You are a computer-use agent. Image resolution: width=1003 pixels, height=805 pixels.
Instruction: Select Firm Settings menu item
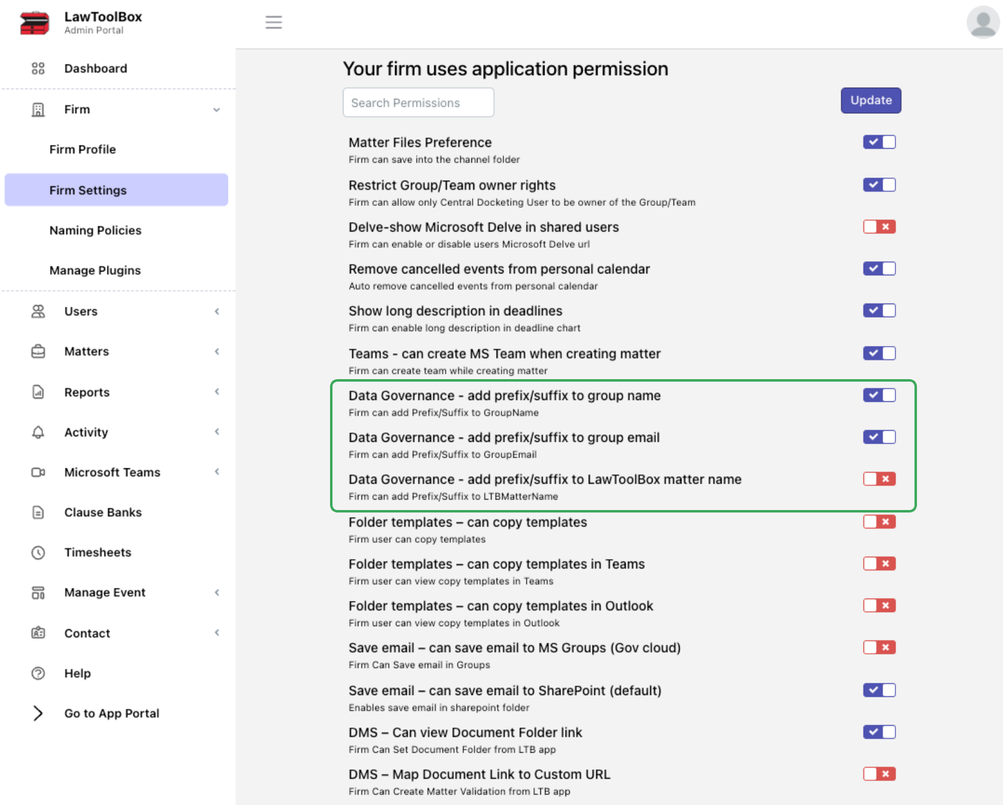pos(116,190)
